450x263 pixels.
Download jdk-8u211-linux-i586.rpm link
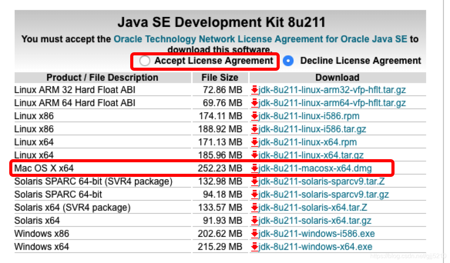[309, 116]
